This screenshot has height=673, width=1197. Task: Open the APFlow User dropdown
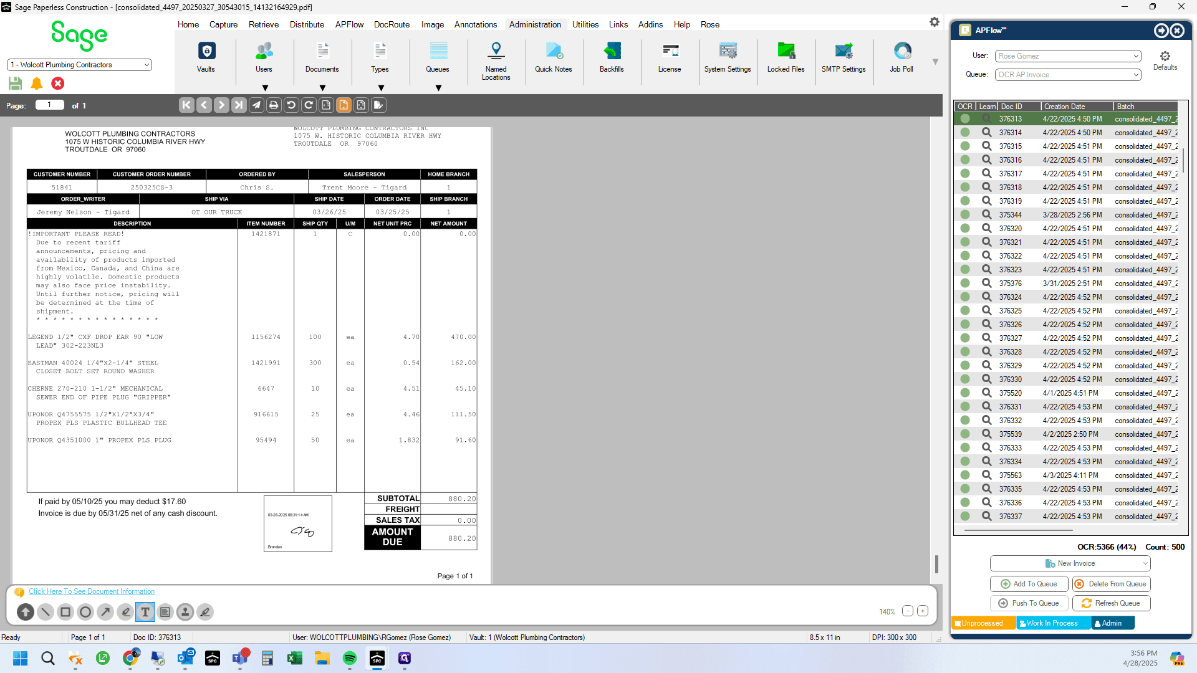coord(1068,56)
